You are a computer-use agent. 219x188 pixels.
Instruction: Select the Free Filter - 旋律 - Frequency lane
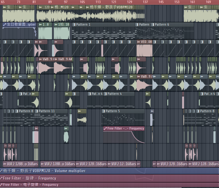pos(93,178)
